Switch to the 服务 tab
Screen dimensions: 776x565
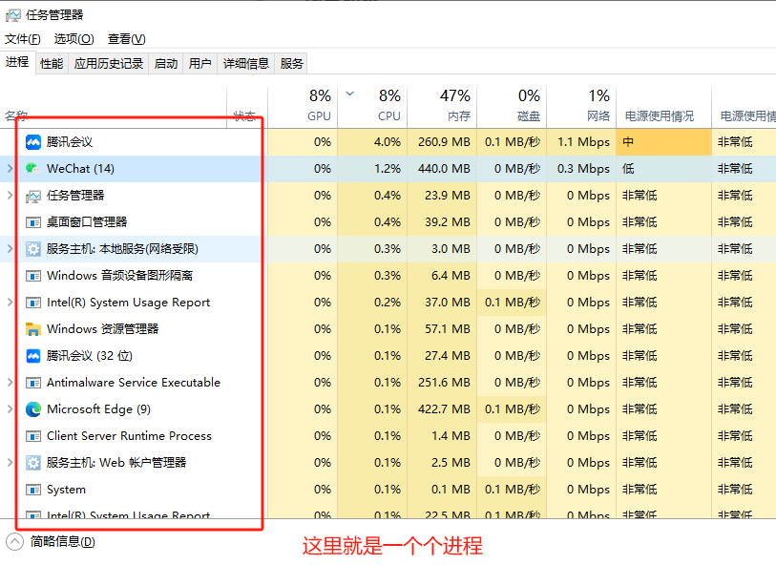point(291,64)
